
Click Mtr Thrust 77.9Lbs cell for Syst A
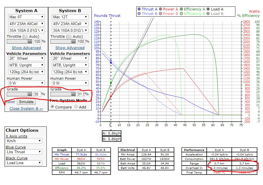click(81, 154)
